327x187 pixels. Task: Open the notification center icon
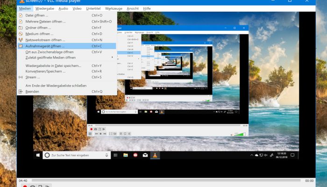pyautogui.click(x=292, y=155)
